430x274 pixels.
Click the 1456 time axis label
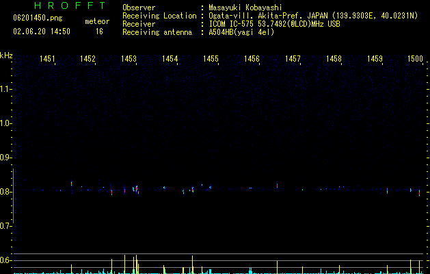pyautogui.click(x=252, y=59)
